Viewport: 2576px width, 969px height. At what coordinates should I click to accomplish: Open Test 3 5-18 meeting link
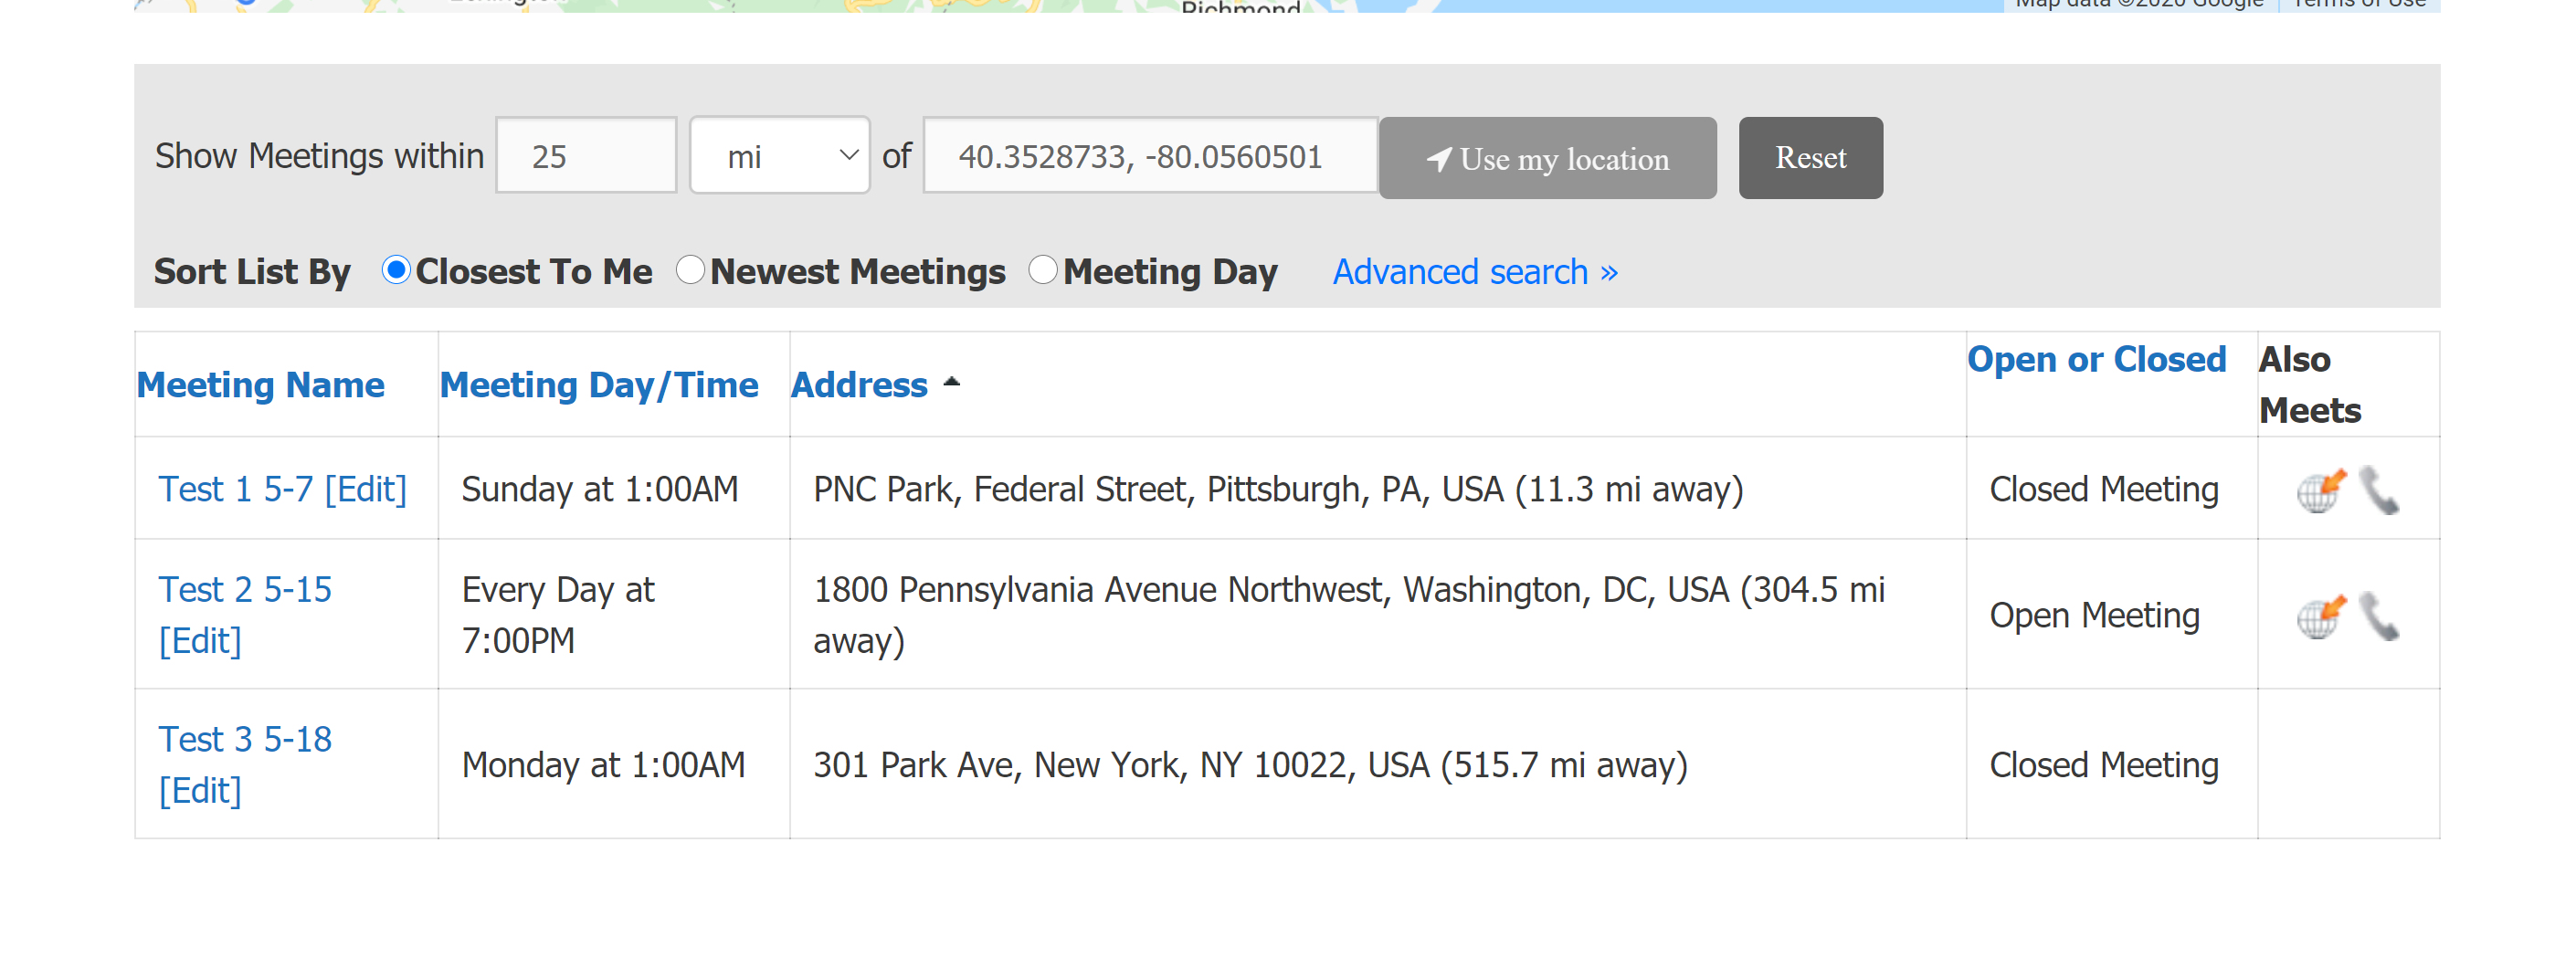245,739
